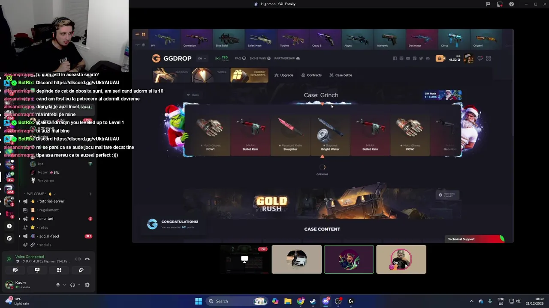This screenshot has height=308, width=549.
Task: Disconnect from voice channel
Action: point(87,259)
